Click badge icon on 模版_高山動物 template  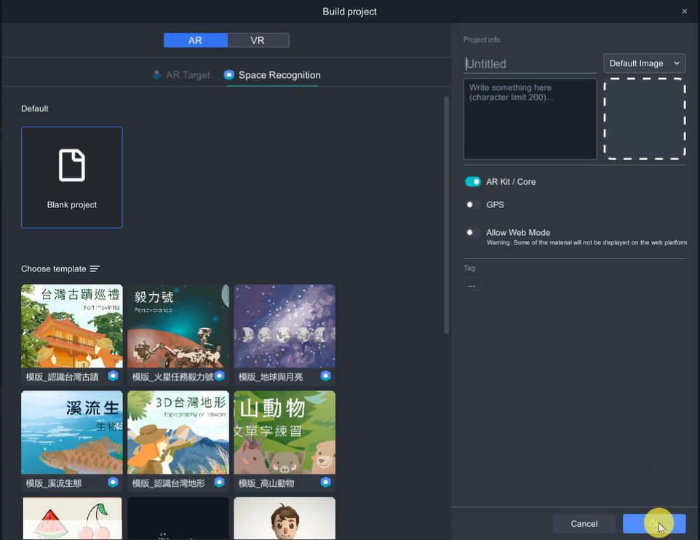(325, 483)
